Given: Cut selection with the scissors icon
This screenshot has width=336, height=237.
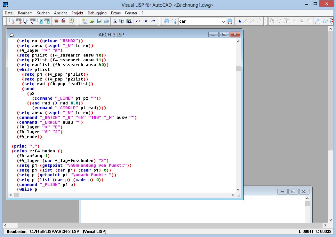Looking at the screenshot, I should click(115, 21).
